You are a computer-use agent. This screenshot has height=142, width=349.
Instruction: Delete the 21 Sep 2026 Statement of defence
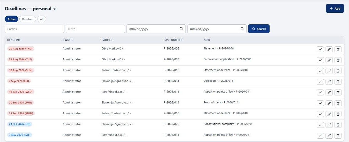338,114
